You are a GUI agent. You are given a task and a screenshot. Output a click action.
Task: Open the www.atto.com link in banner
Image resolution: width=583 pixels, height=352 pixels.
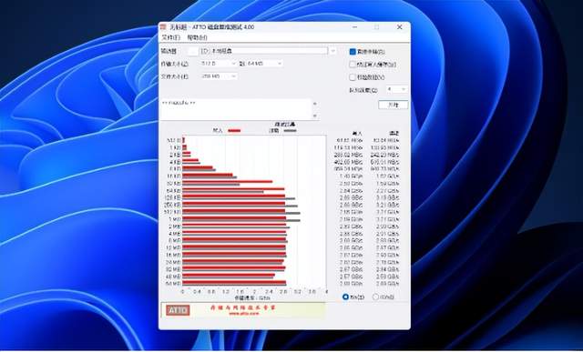pos(243,314)
